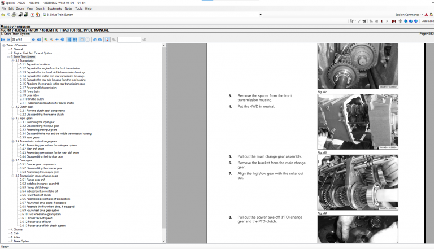The image size is (434, 249).
Task: Click the Add Labor button
Action: point(428,21)
